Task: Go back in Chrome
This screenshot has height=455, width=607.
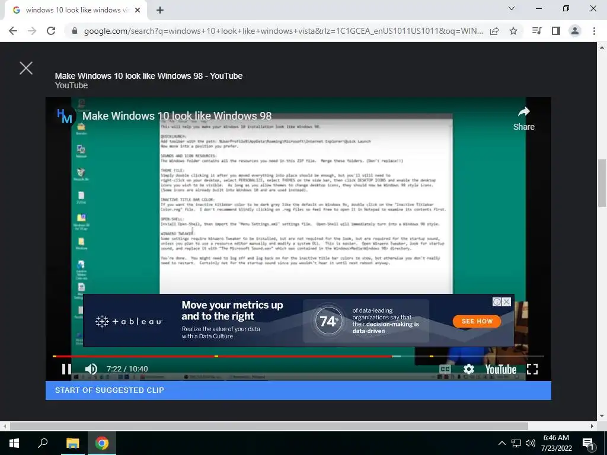Action: (13, 31)
